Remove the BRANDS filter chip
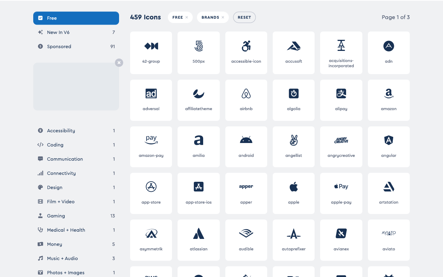The height and width of the screenshot is (277, 443). coord(223,17)
